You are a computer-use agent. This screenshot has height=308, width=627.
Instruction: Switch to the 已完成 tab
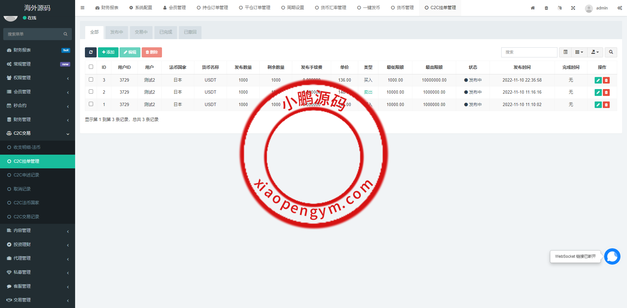[166, 32]
